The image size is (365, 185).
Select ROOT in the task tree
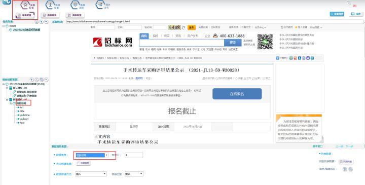[x=13, y=26]
